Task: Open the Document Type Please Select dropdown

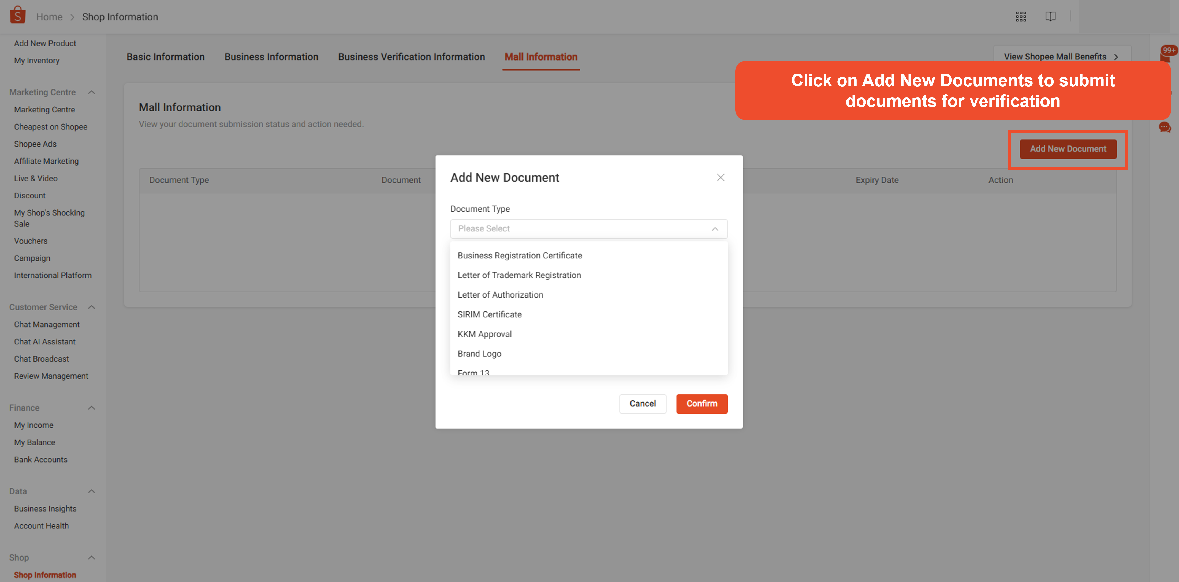Action: [589, 229]
